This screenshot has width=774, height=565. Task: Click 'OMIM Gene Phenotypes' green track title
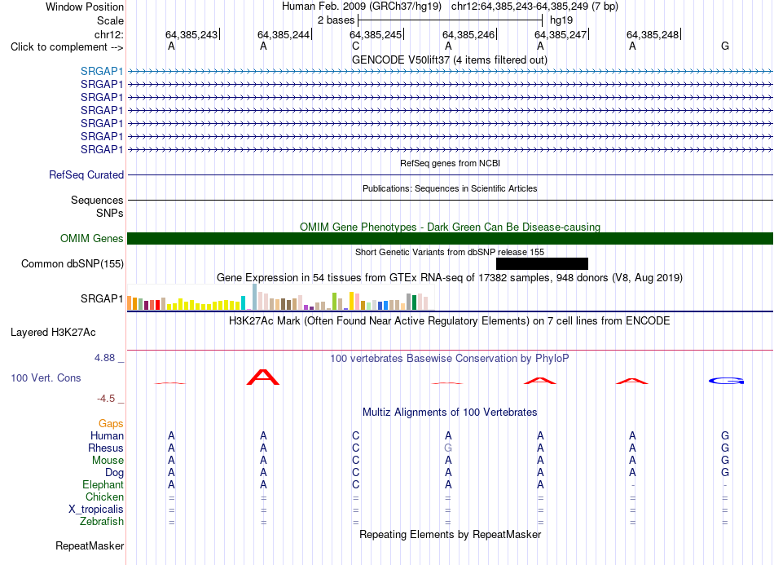pyautogui.click(x=450, y=227)
